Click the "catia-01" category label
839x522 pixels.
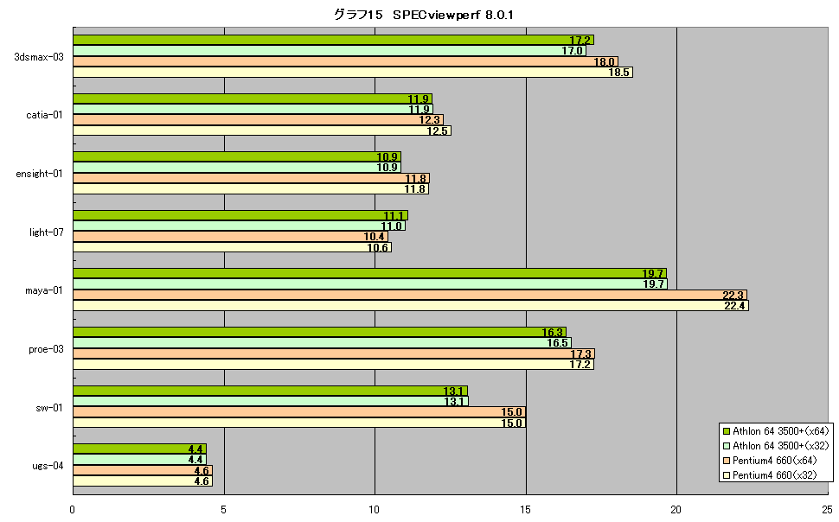[x=44, y=115]
